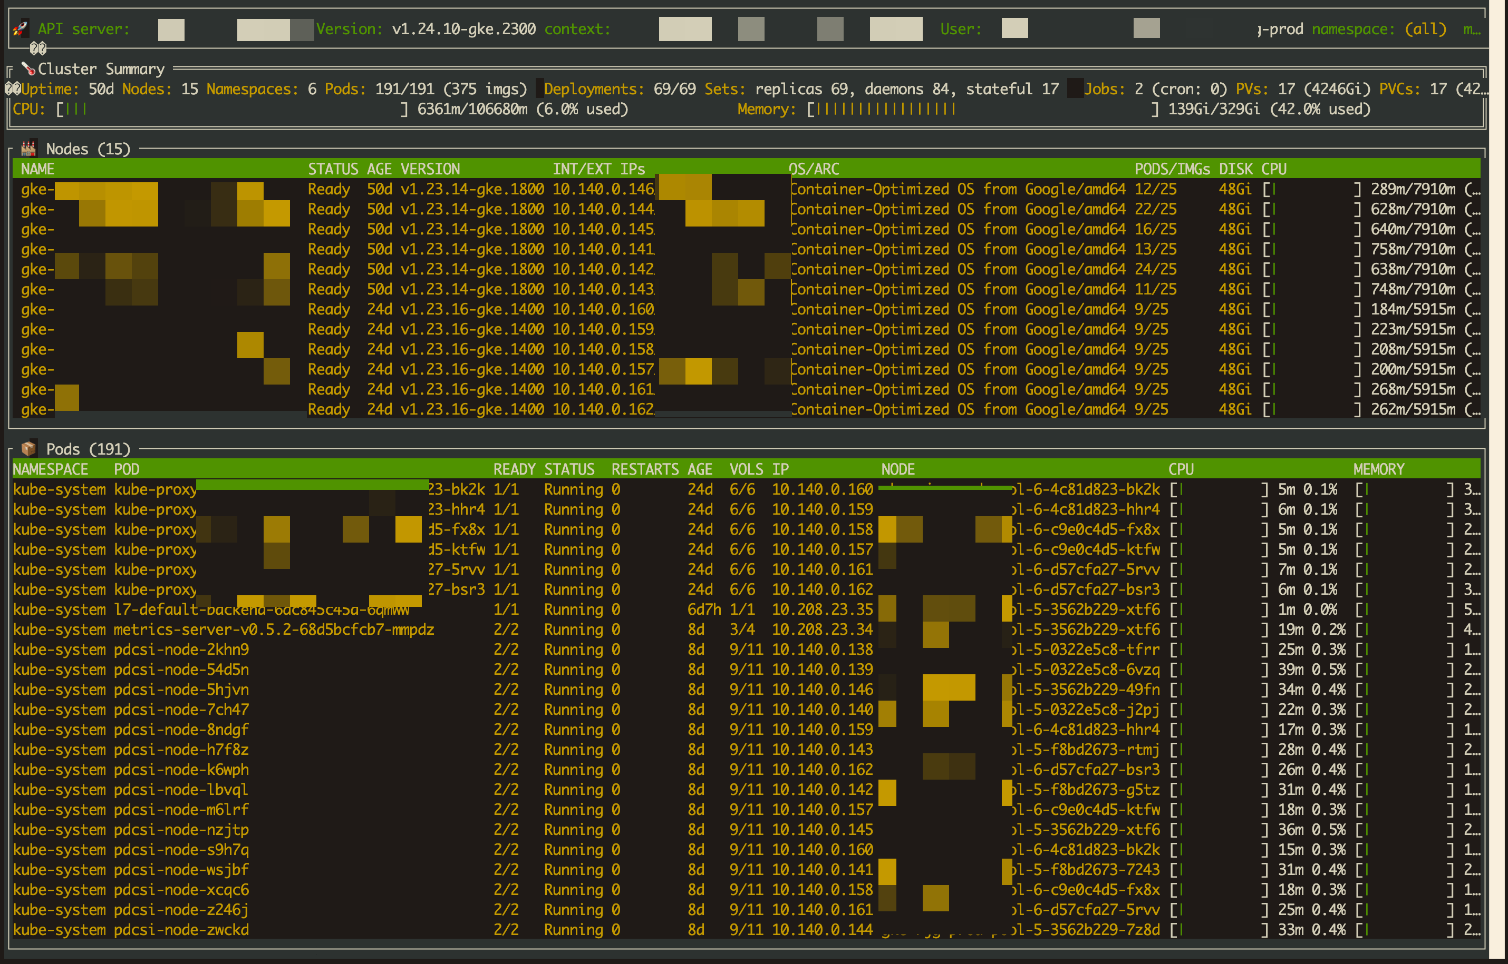Click the rocket icon beside API server
The height and width of the screenshot is (964, 1508).
20,28
